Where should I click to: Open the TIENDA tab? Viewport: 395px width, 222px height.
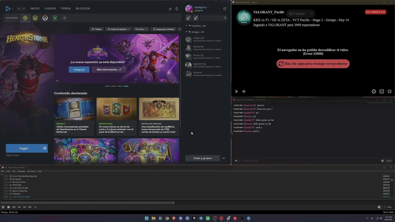click(66, 8)
